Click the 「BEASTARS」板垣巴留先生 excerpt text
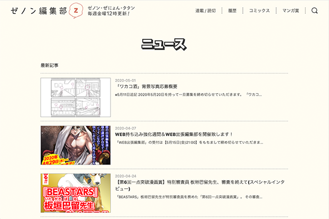 189,197
